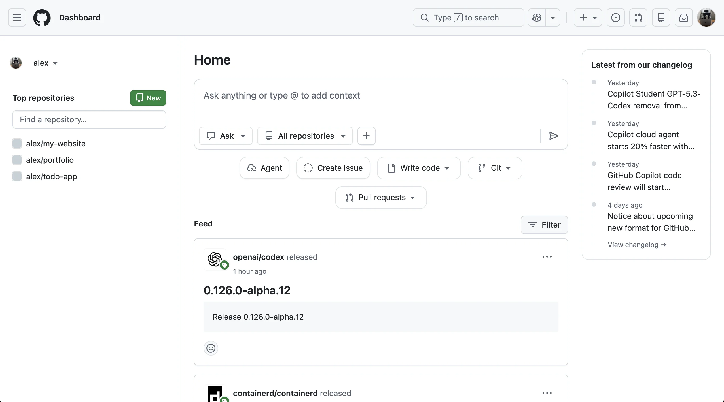Focus the Find a repository field
Screen dimensions: 724x402
point(89,119)
